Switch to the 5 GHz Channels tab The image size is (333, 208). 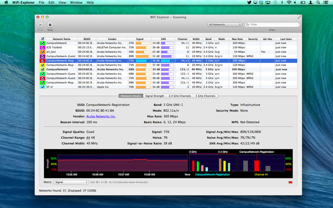click(205, 96)
